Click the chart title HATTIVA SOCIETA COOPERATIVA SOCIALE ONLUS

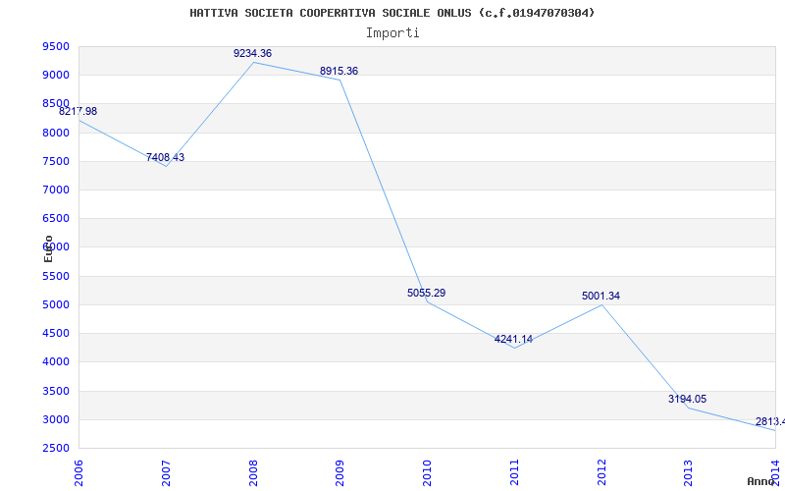click(x=392, y=13)
